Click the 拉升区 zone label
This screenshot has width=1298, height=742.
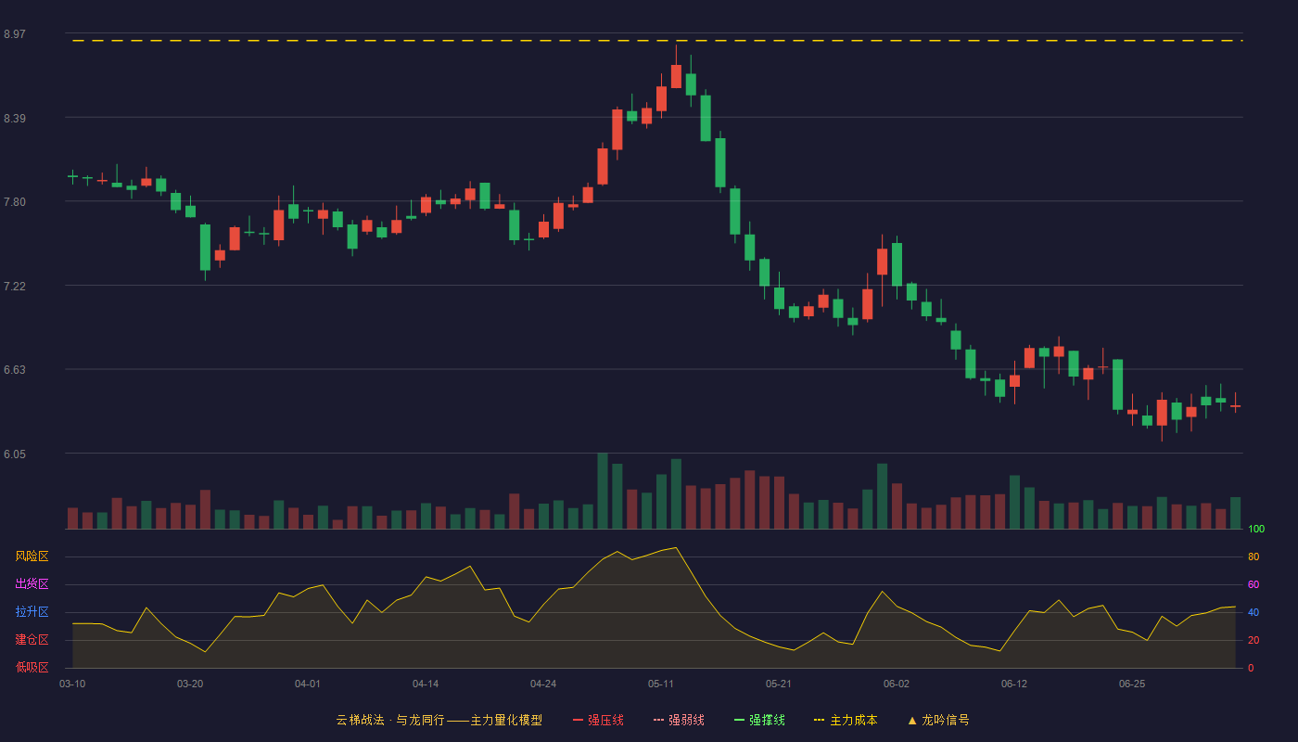[32, 612]
